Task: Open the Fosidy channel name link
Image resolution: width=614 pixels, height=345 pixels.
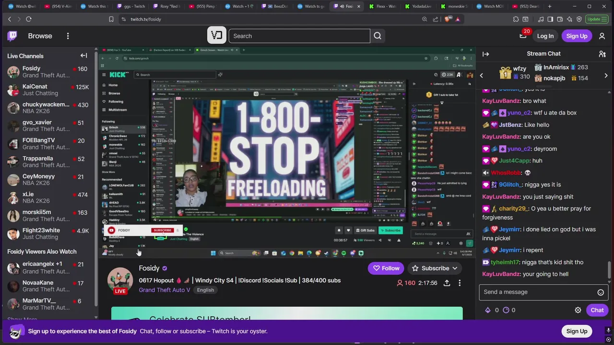Action: 149,268
